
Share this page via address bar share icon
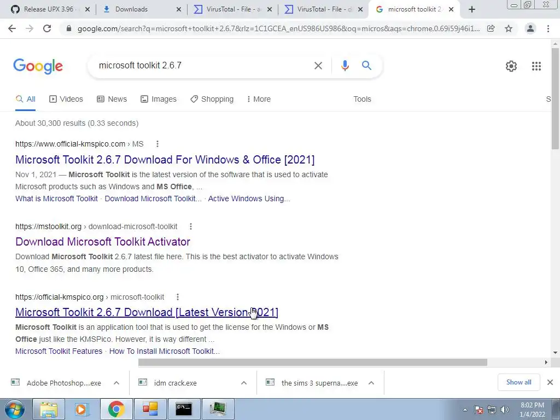pos(491,28)
